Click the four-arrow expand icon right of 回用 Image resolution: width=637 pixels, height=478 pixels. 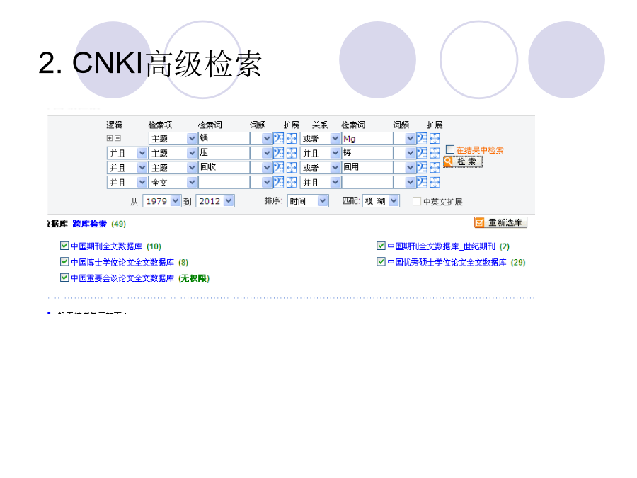click(x=435, y=168)
